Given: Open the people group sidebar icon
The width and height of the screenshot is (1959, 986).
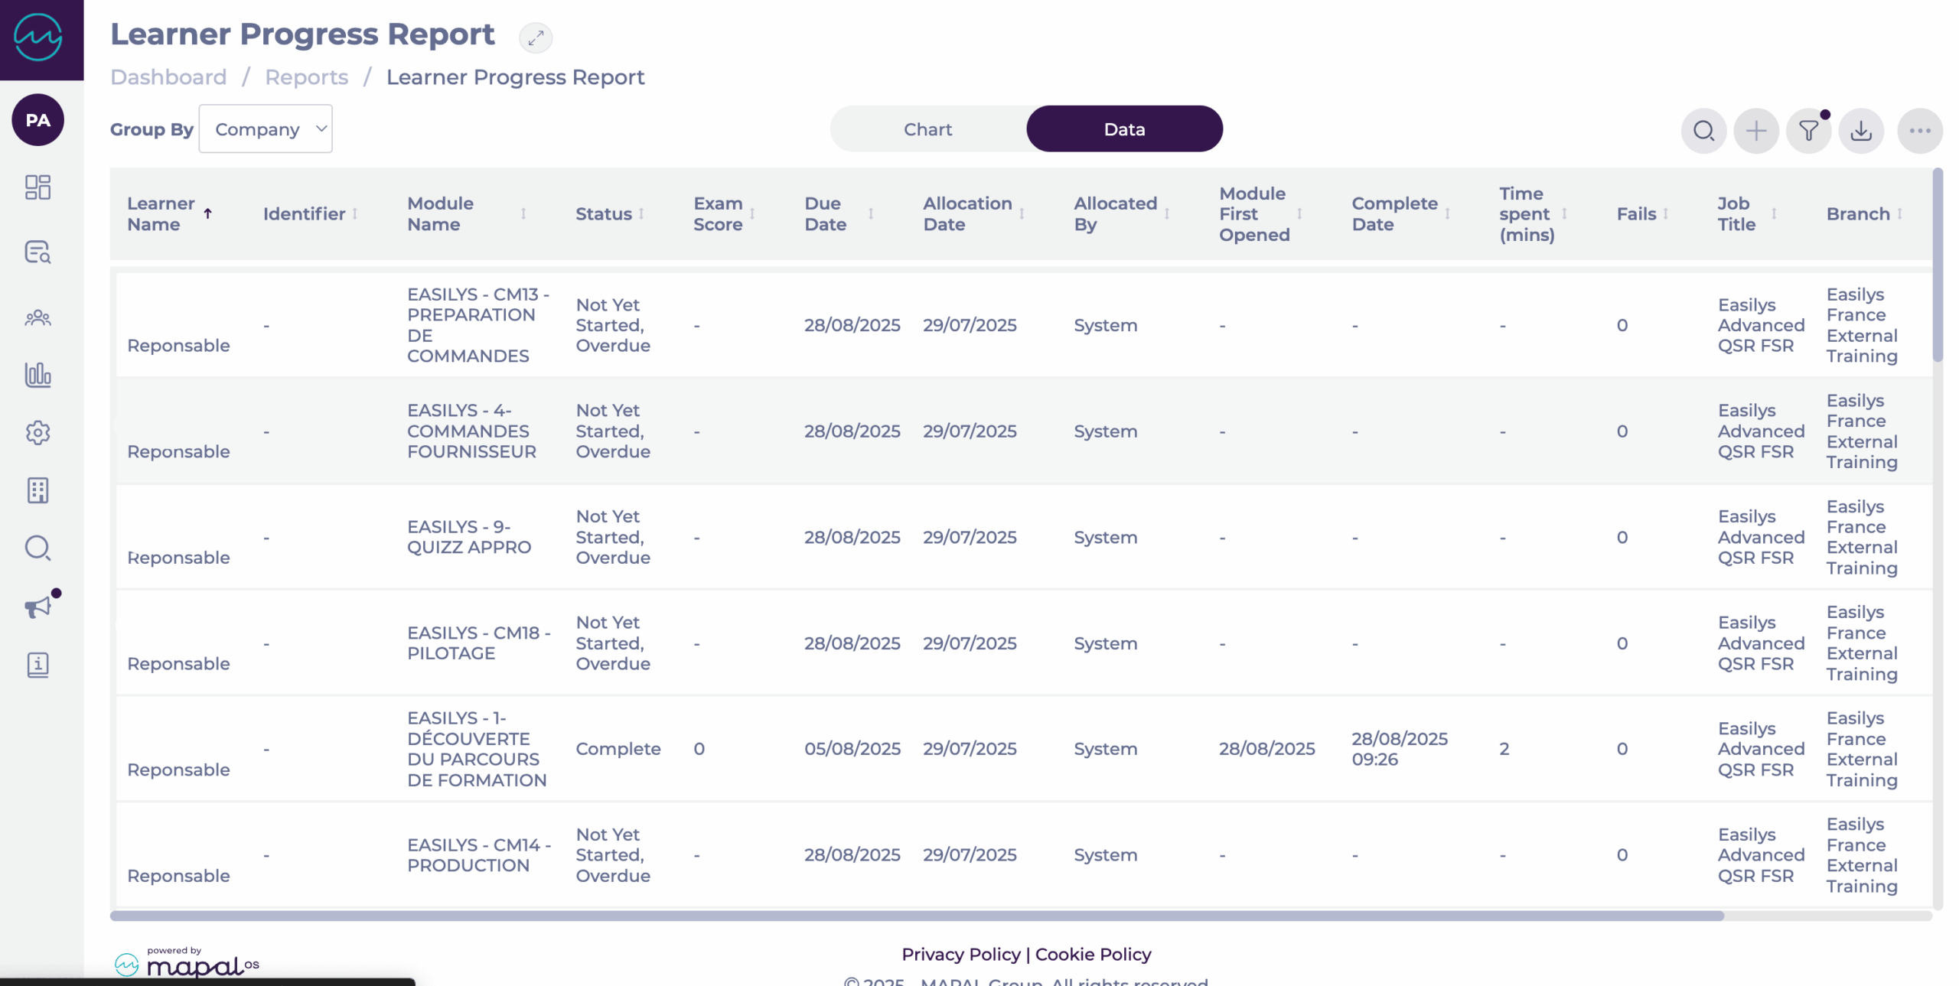Looking at the screenshot, I should [37, 317].
